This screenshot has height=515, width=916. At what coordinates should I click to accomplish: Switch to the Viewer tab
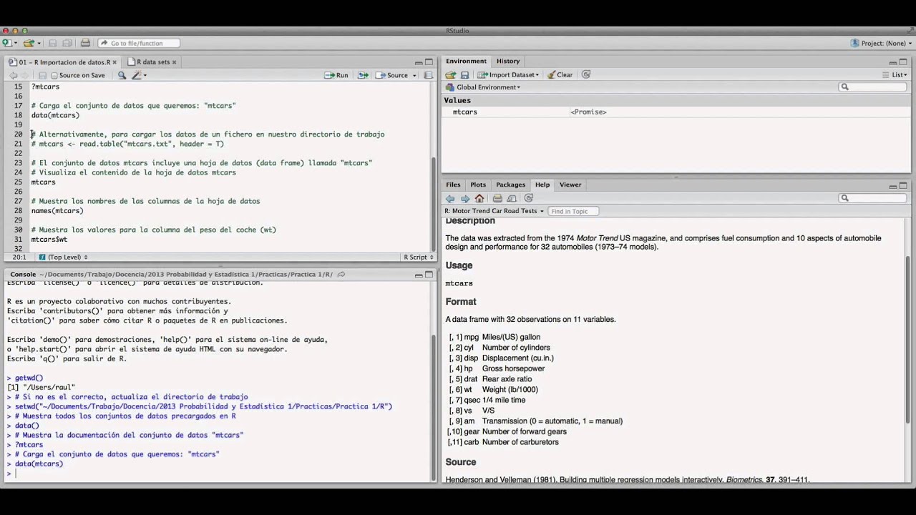pyautogui.click(x=570, y=185)
